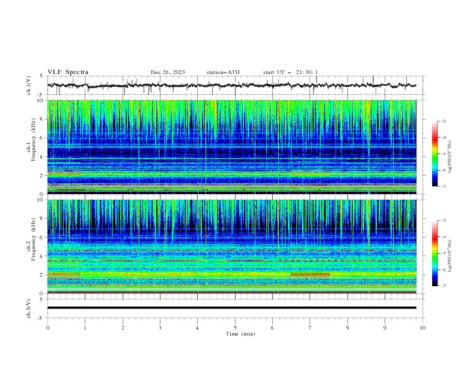This screenshot has width=476, height=368.
Task: Click the red 2 kHz band near minute 7 in ch.2
Action: coord(310,274)
